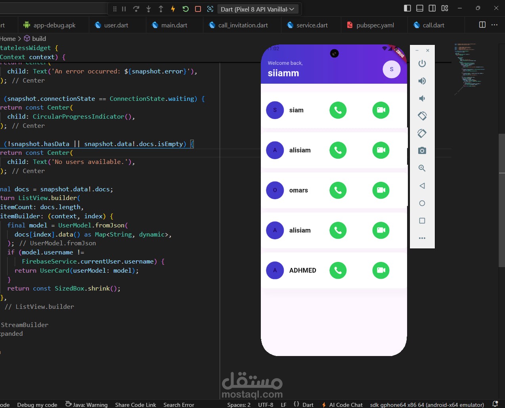This screenshot has width=505, height=408.
Task: Open the editor more actions ellipsis menu
Action: (x=494, y=25)
